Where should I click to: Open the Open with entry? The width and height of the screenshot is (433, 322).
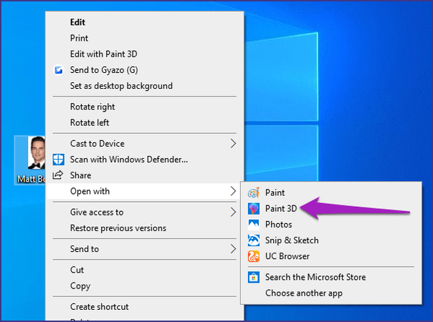pyautogui.click(x=145, y=191)
